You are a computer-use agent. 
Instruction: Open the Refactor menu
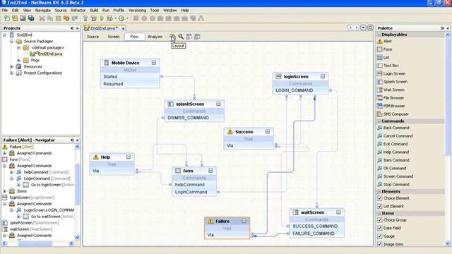78,10
